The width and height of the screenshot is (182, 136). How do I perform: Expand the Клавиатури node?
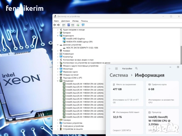tap(58, 54)
